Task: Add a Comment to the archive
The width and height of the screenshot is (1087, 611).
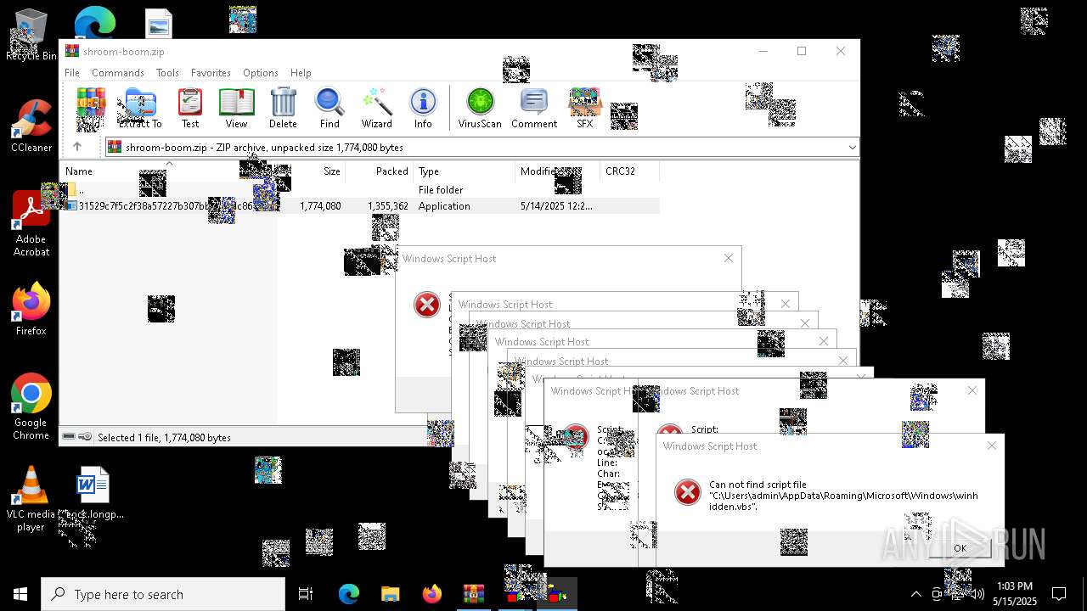Action: coord(534,108)
